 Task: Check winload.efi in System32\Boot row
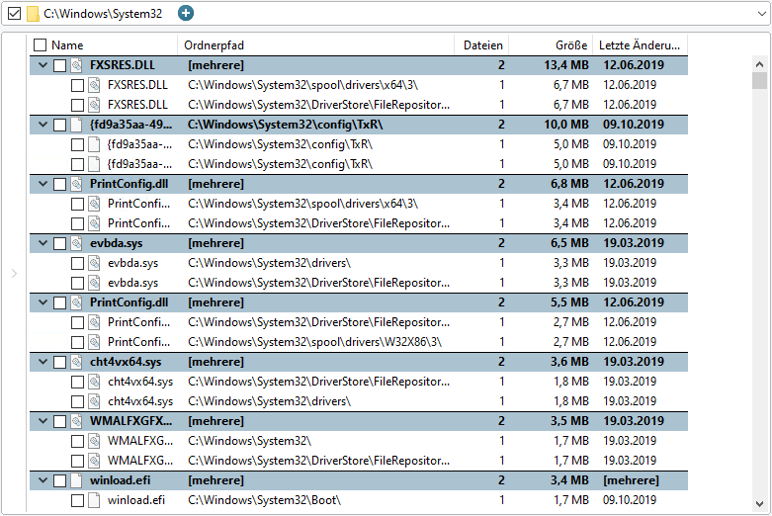pos(77,500)
